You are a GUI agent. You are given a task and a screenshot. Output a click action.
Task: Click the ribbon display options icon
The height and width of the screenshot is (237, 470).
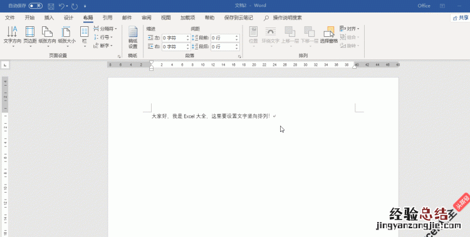pos(442,6)
